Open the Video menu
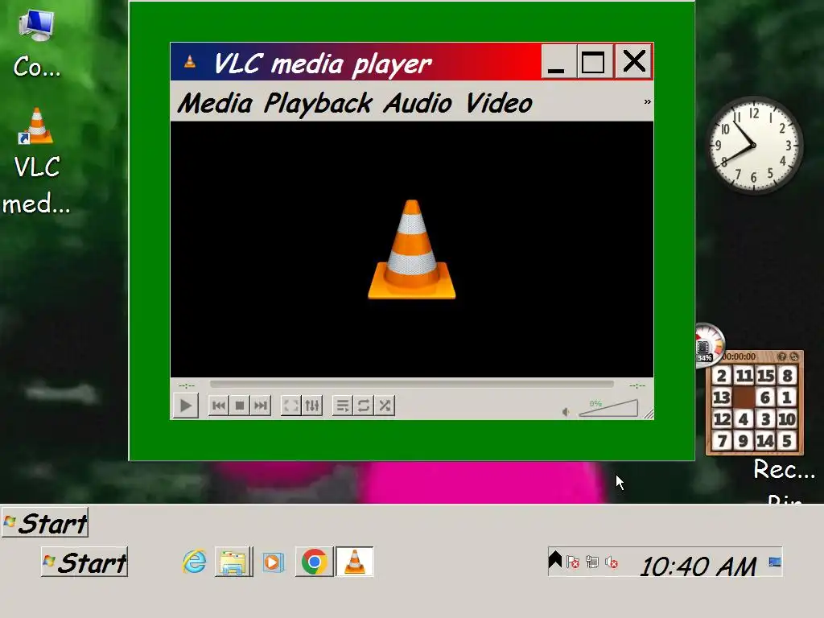824x618 pixels. tap(499, 103)
